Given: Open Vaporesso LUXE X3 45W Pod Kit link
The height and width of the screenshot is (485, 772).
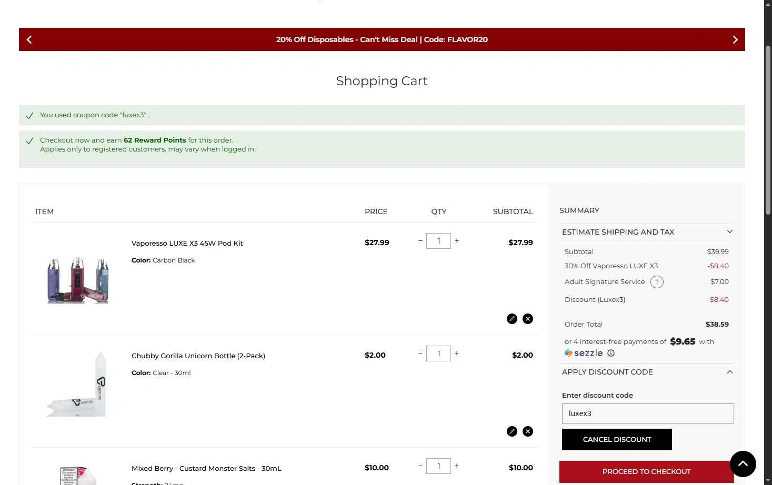Looking at the screenshot, I should click(x=187, y=243).
